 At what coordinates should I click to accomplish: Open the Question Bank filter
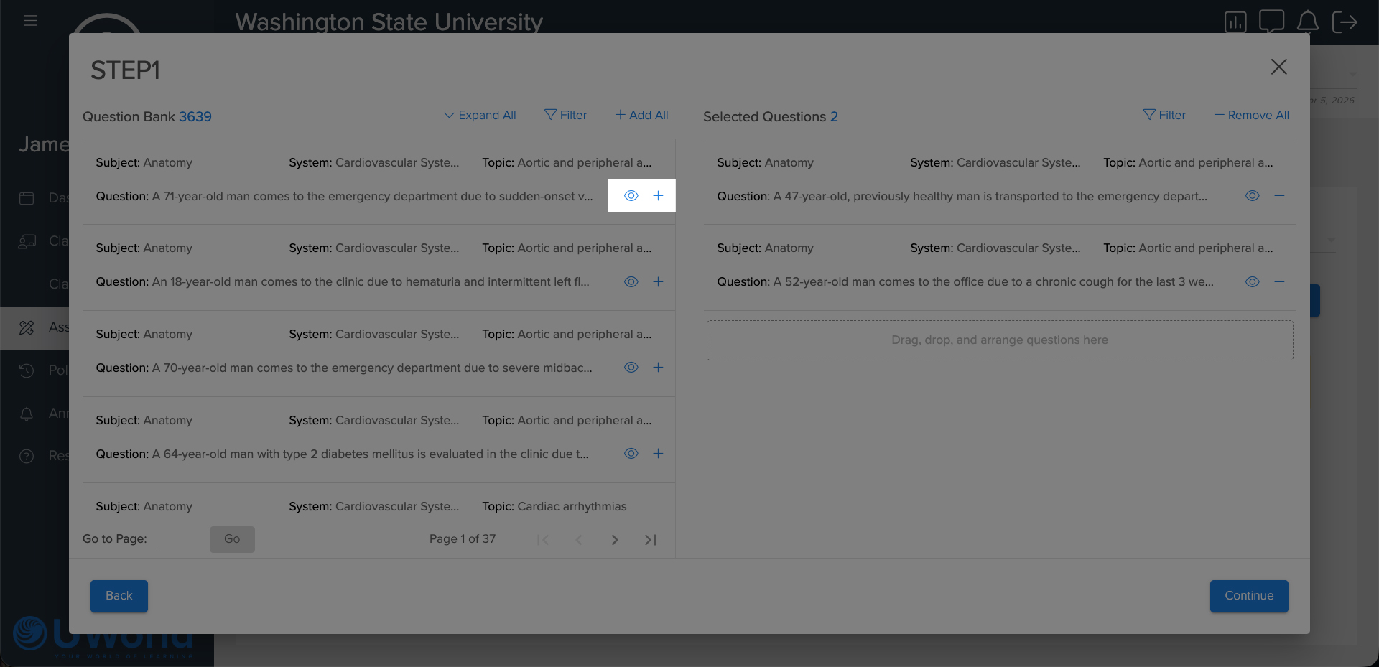coord(565,116)
